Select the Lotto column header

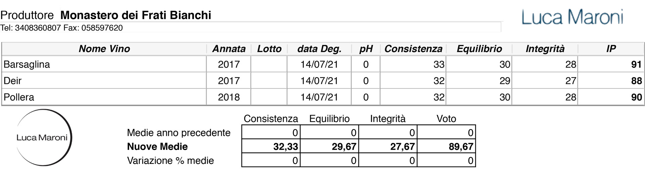269,49
